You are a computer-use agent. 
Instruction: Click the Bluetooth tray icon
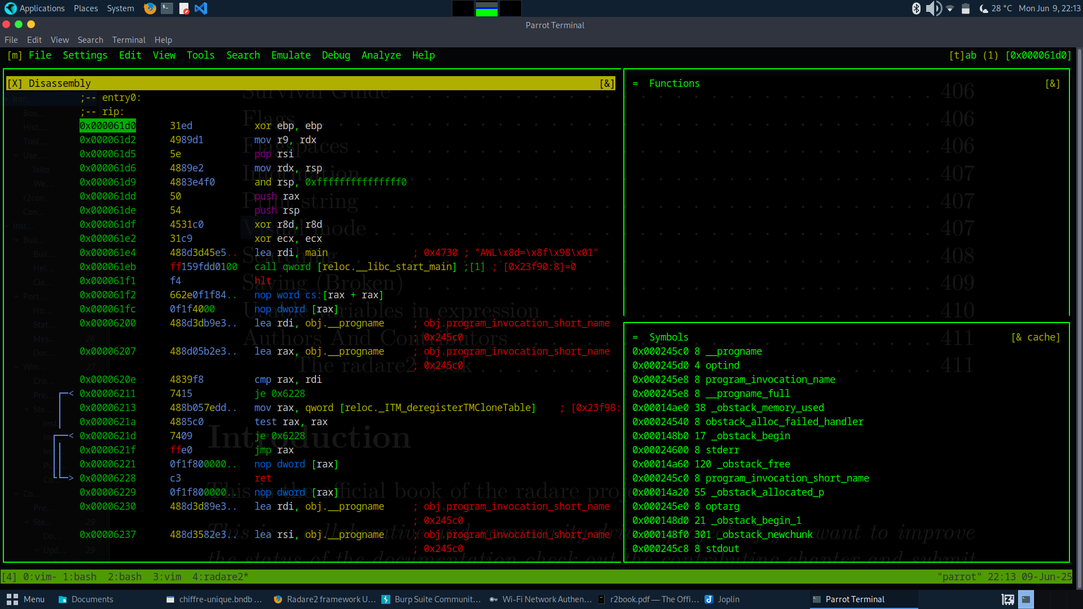coord(916,8)
